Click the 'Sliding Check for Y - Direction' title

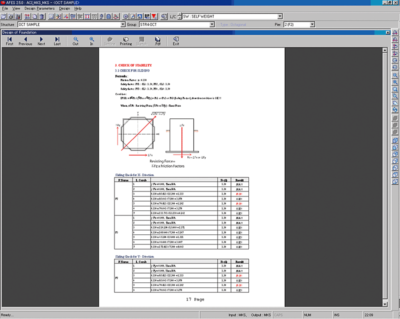(x=134, y=256)
